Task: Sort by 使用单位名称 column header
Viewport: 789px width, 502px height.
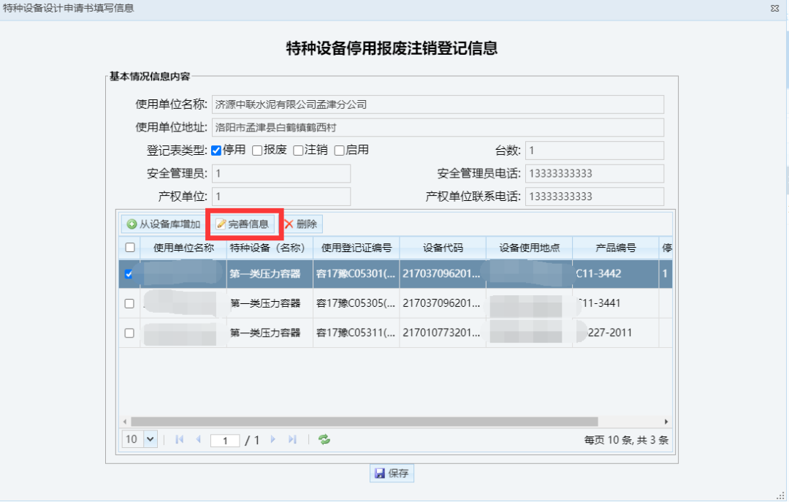Action: coord(183,248)
